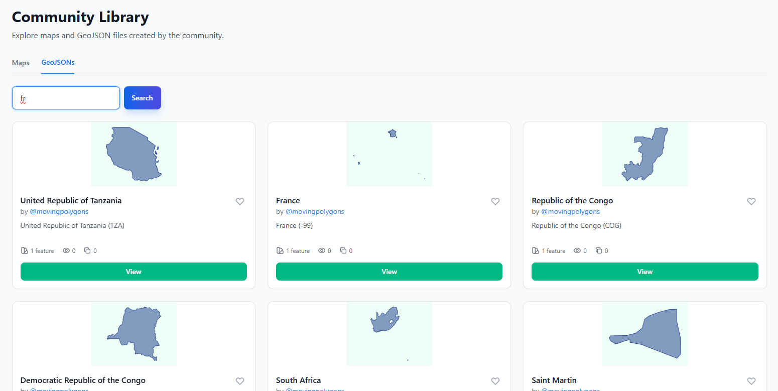Toggle the heart on the South Africa card

pyautogui.click(x=495, y=381)
